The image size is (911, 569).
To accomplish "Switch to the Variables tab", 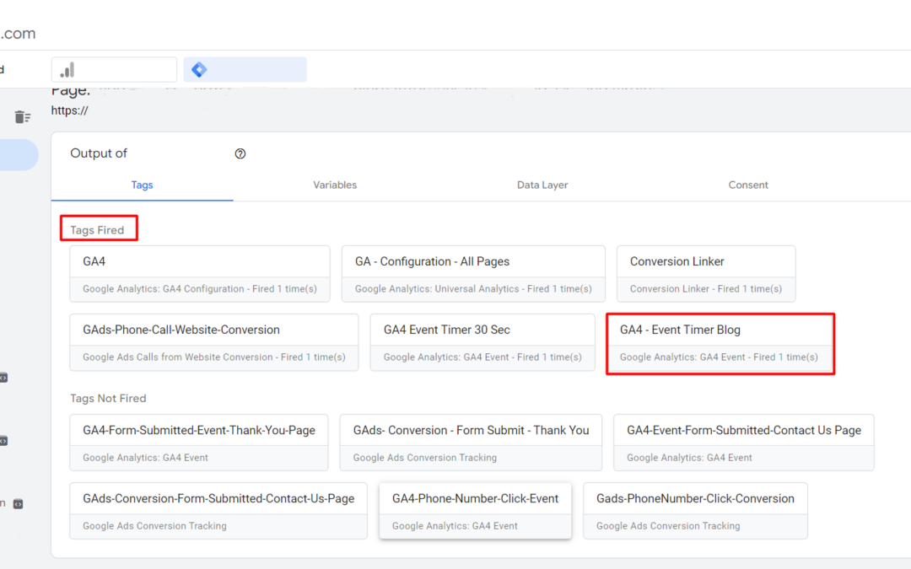I will tap(335, 185).
